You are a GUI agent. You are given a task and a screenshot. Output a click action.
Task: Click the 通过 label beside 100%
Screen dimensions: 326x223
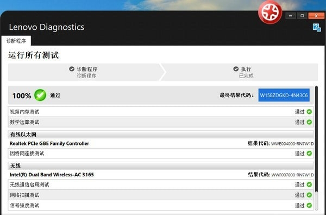[55, 95]
